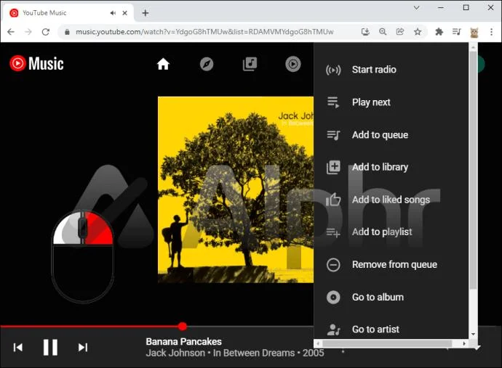Screen dimensions: 502x368
Task: Open the Upgrade play-circle icon
Action: [293, 64]
